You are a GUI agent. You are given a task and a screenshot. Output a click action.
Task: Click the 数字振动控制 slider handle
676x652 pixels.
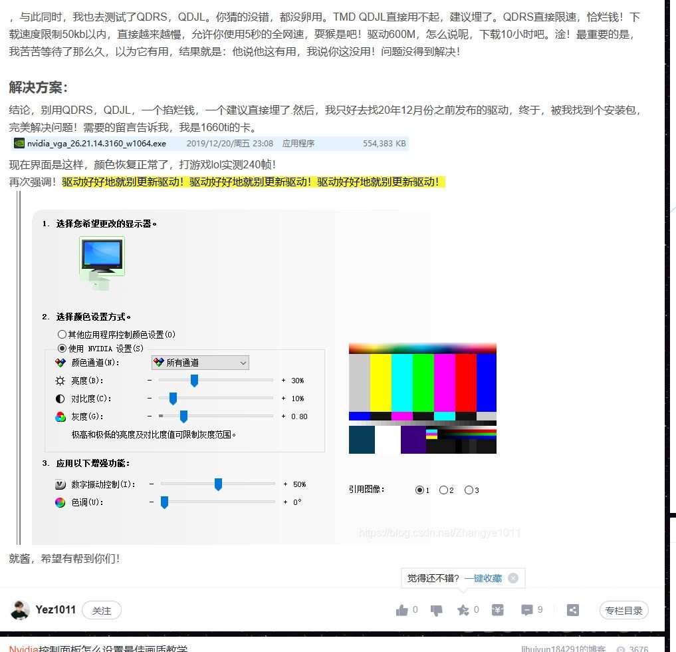[x=218, y=484]
